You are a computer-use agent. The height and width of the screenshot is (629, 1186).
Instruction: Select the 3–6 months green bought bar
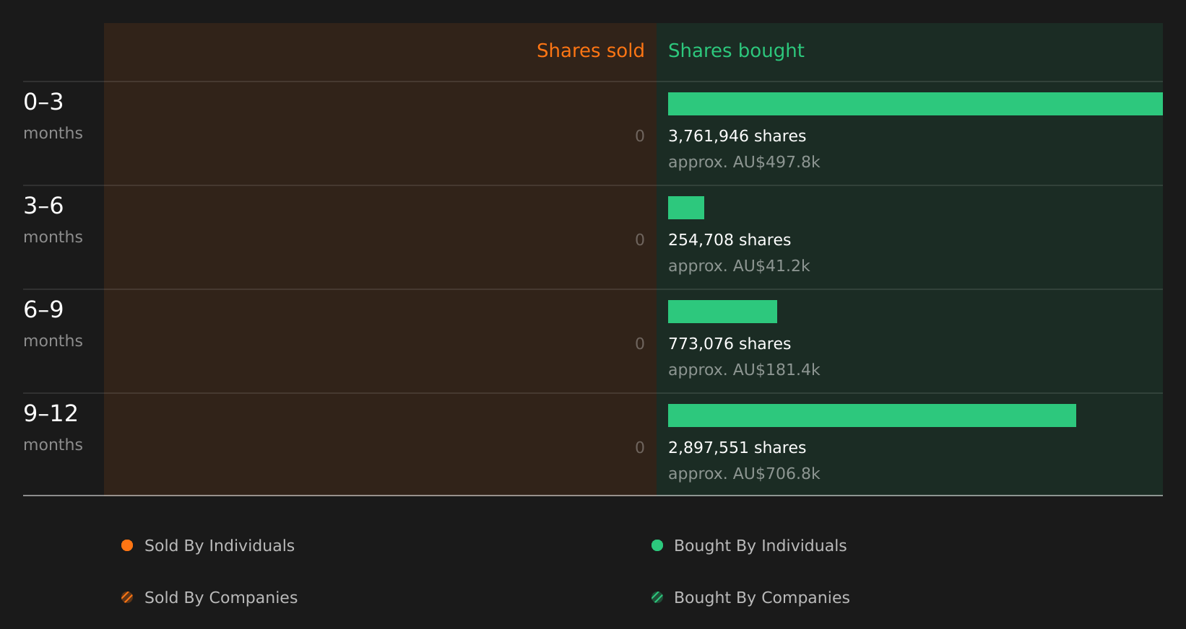[686, 208]
